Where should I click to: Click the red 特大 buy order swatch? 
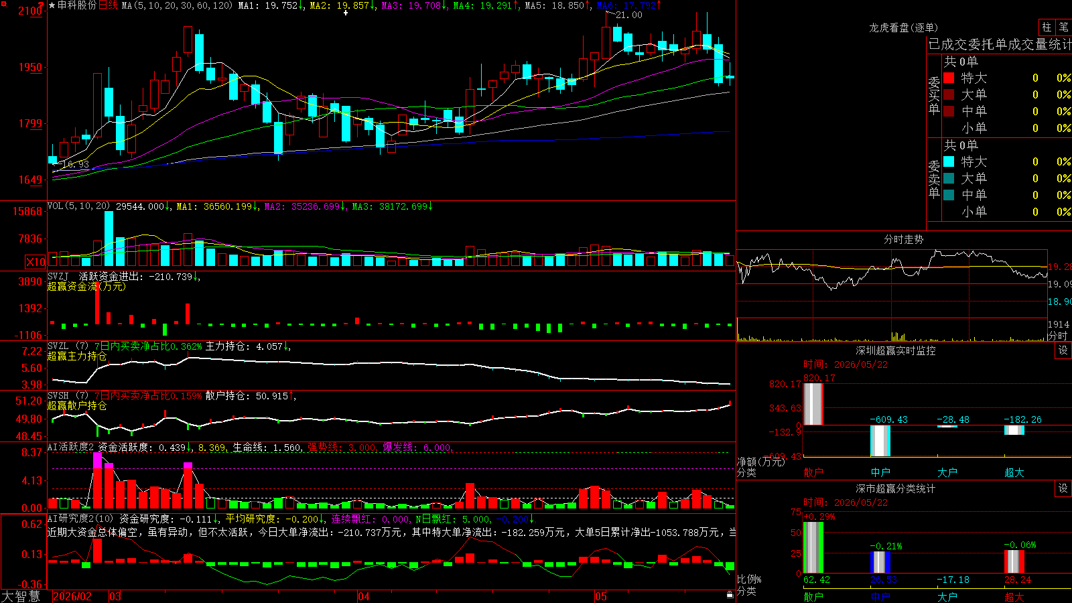pos(949,78)
